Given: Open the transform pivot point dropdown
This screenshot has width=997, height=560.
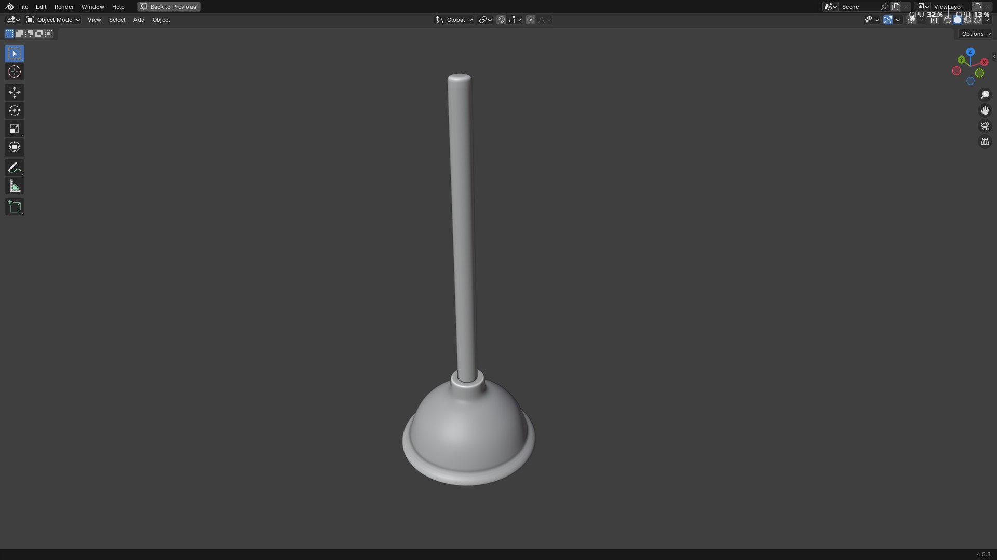Looking at the screenshot, I should 486,20.
